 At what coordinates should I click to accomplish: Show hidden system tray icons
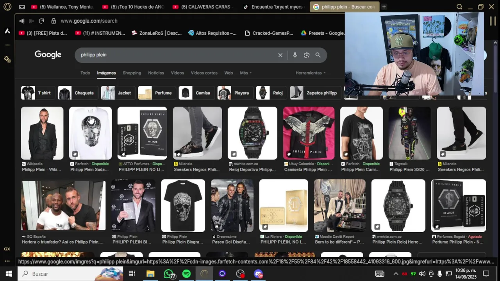tap(396, 274)
